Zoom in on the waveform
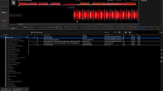 (x=11, y=15)
